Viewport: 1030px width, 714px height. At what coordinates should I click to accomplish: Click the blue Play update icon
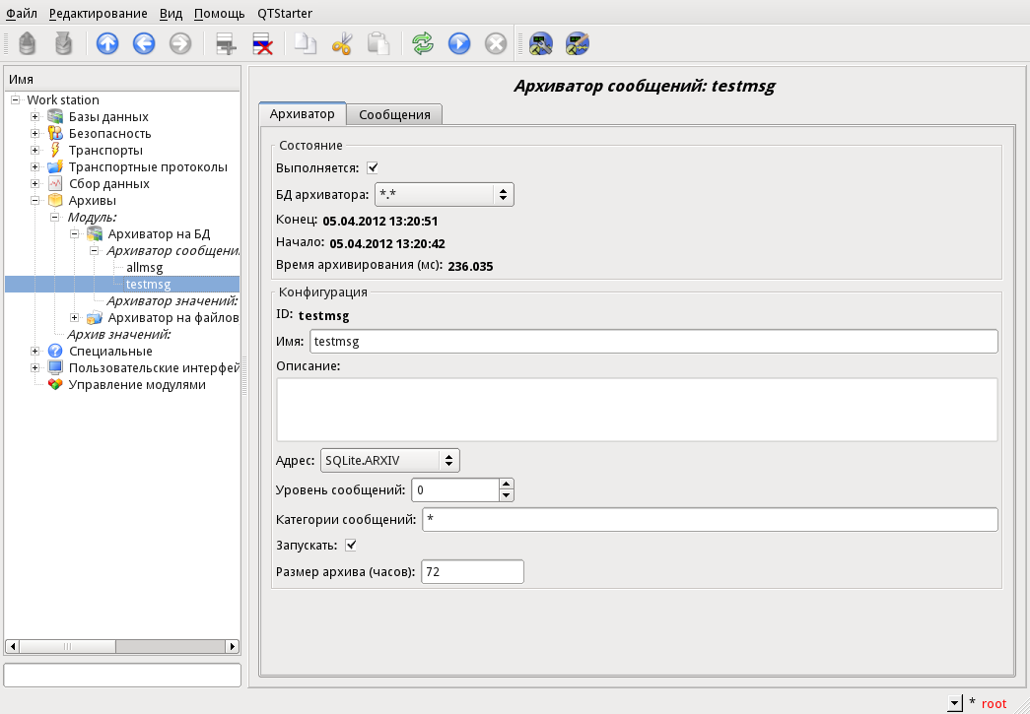tap(459, 43)
